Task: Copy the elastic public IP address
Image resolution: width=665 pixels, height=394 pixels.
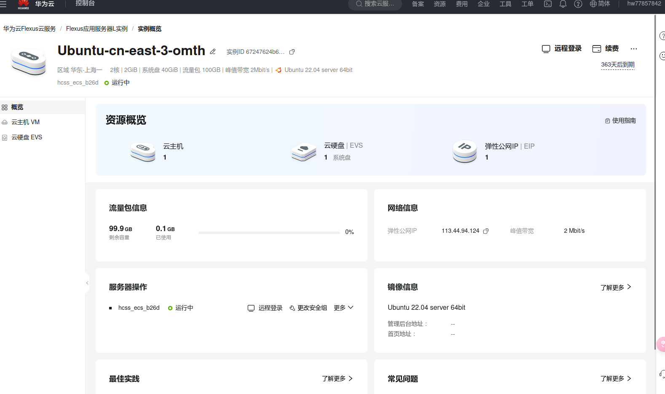Action: tap(486, 231)
